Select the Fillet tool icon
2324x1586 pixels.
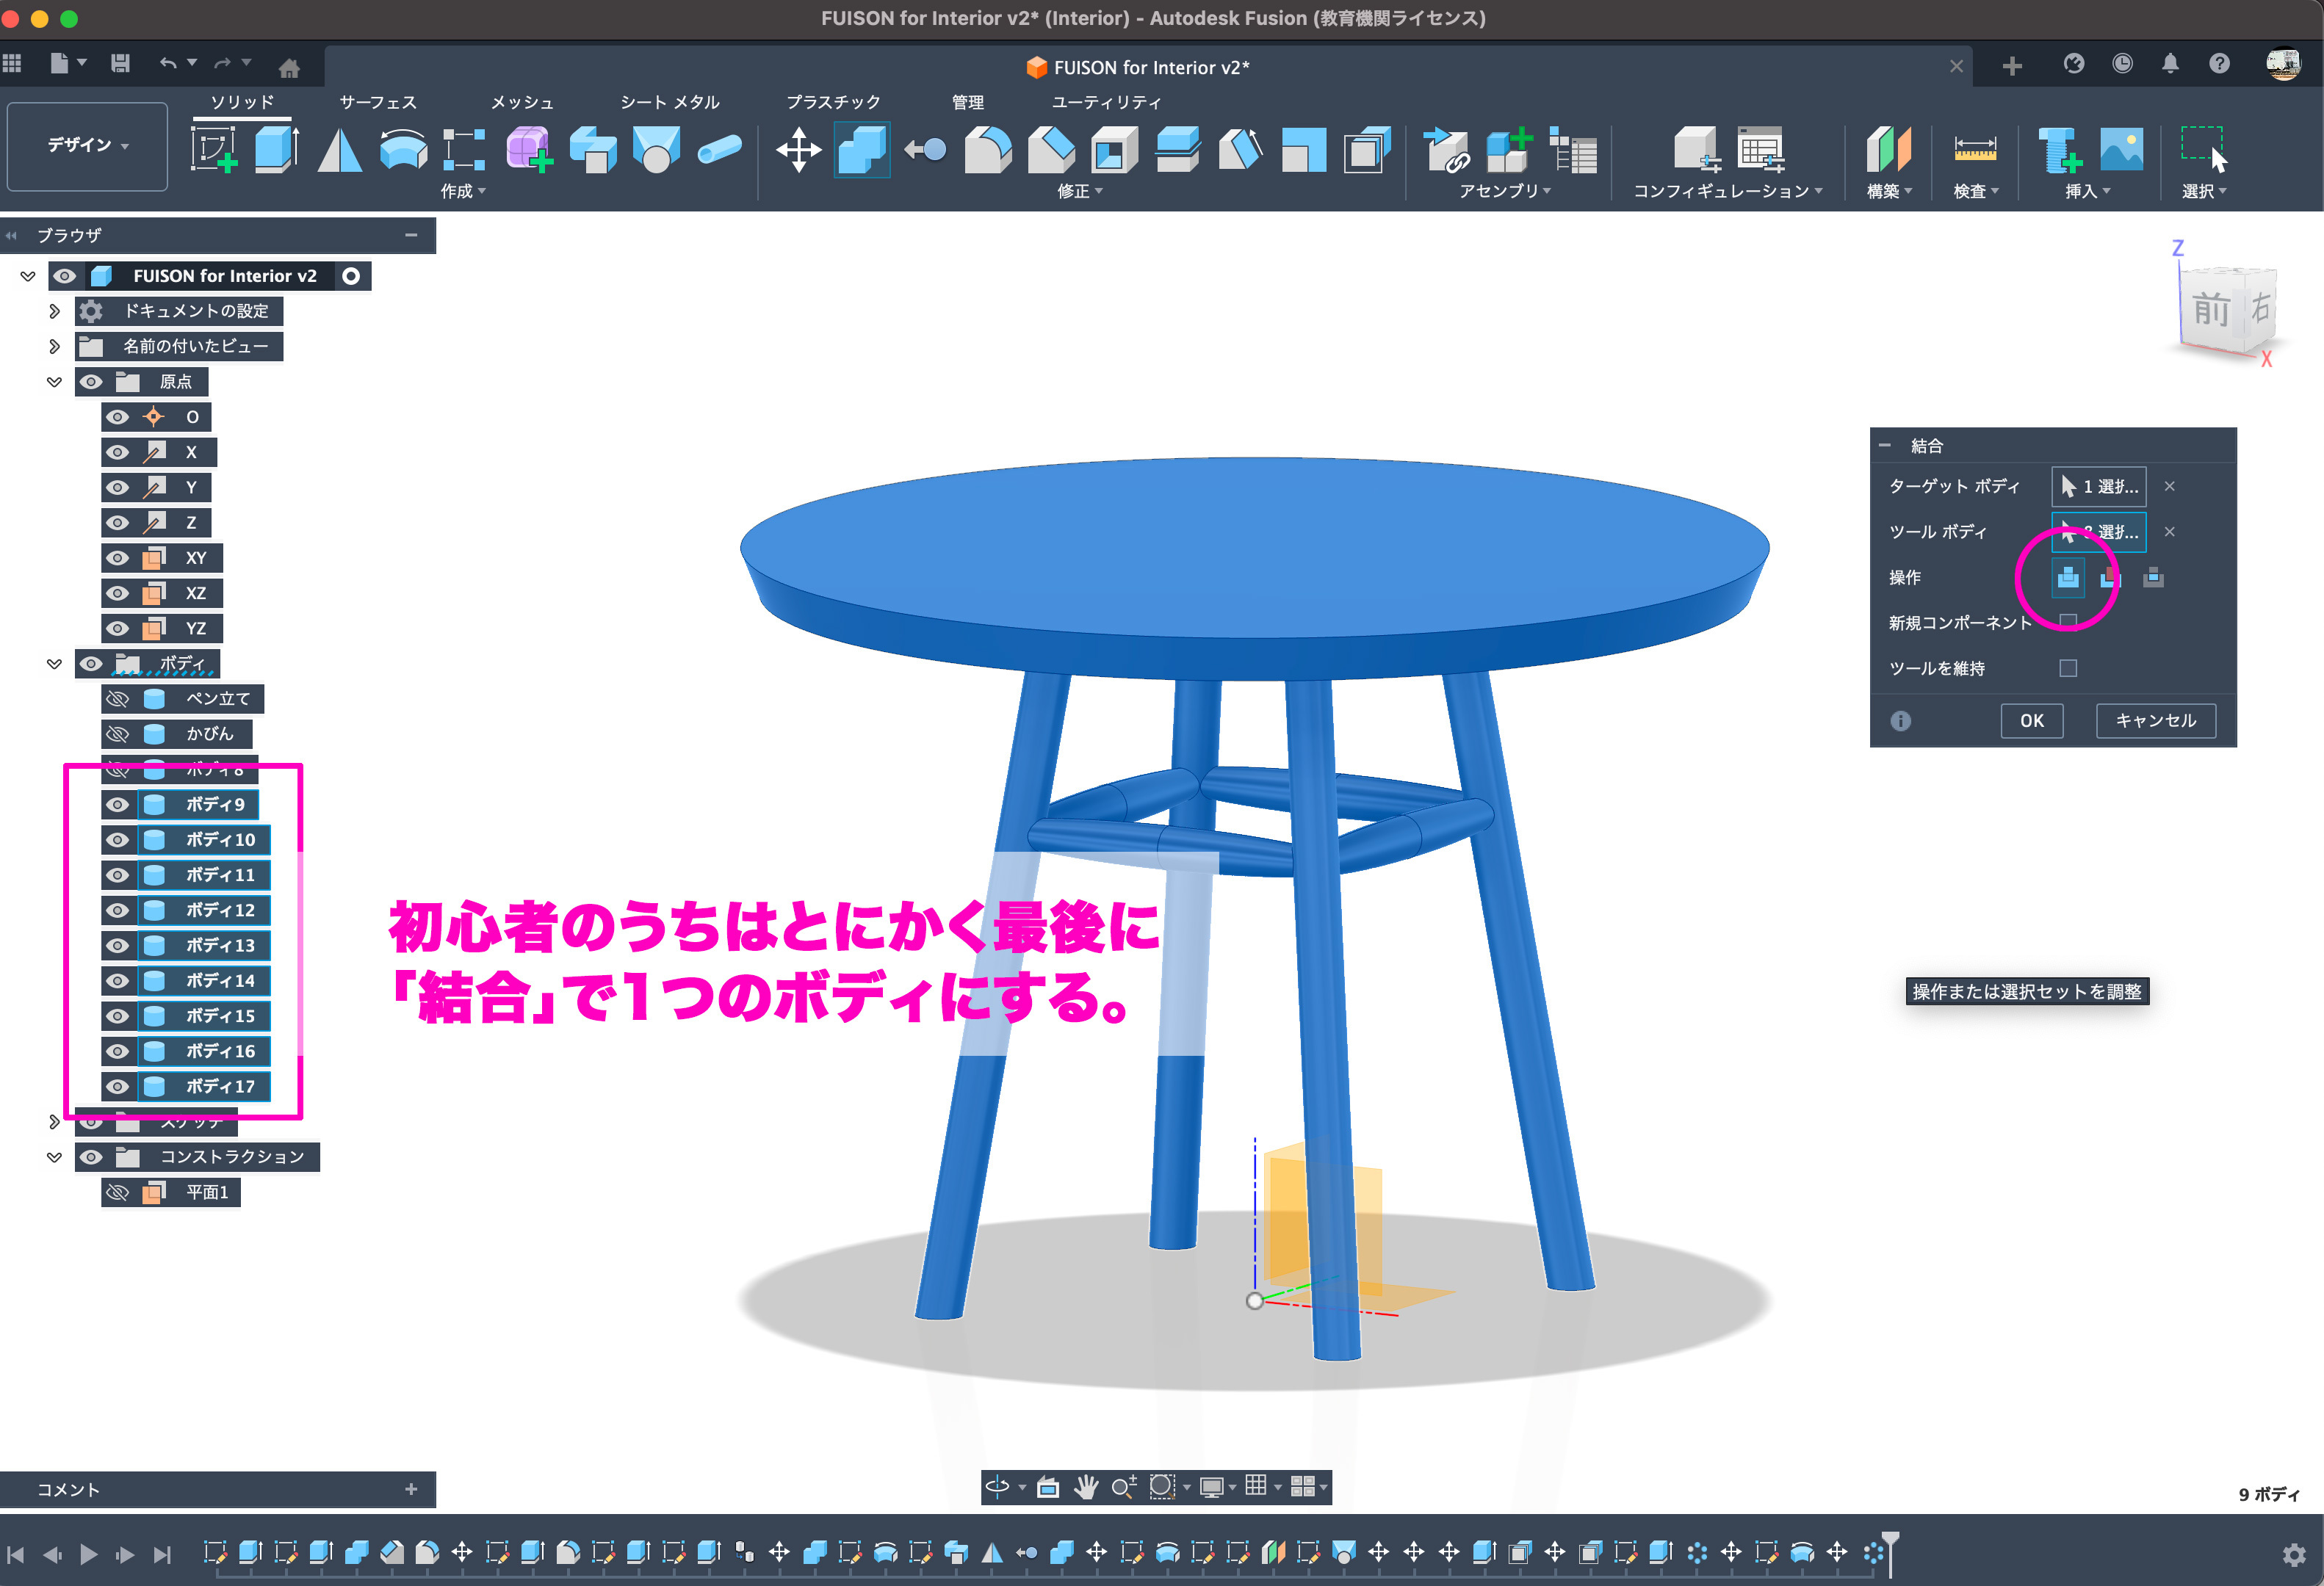[987, 151]
